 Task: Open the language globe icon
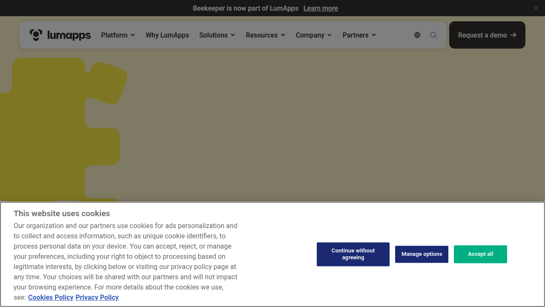pyautogui.click(x=417, y=35)
